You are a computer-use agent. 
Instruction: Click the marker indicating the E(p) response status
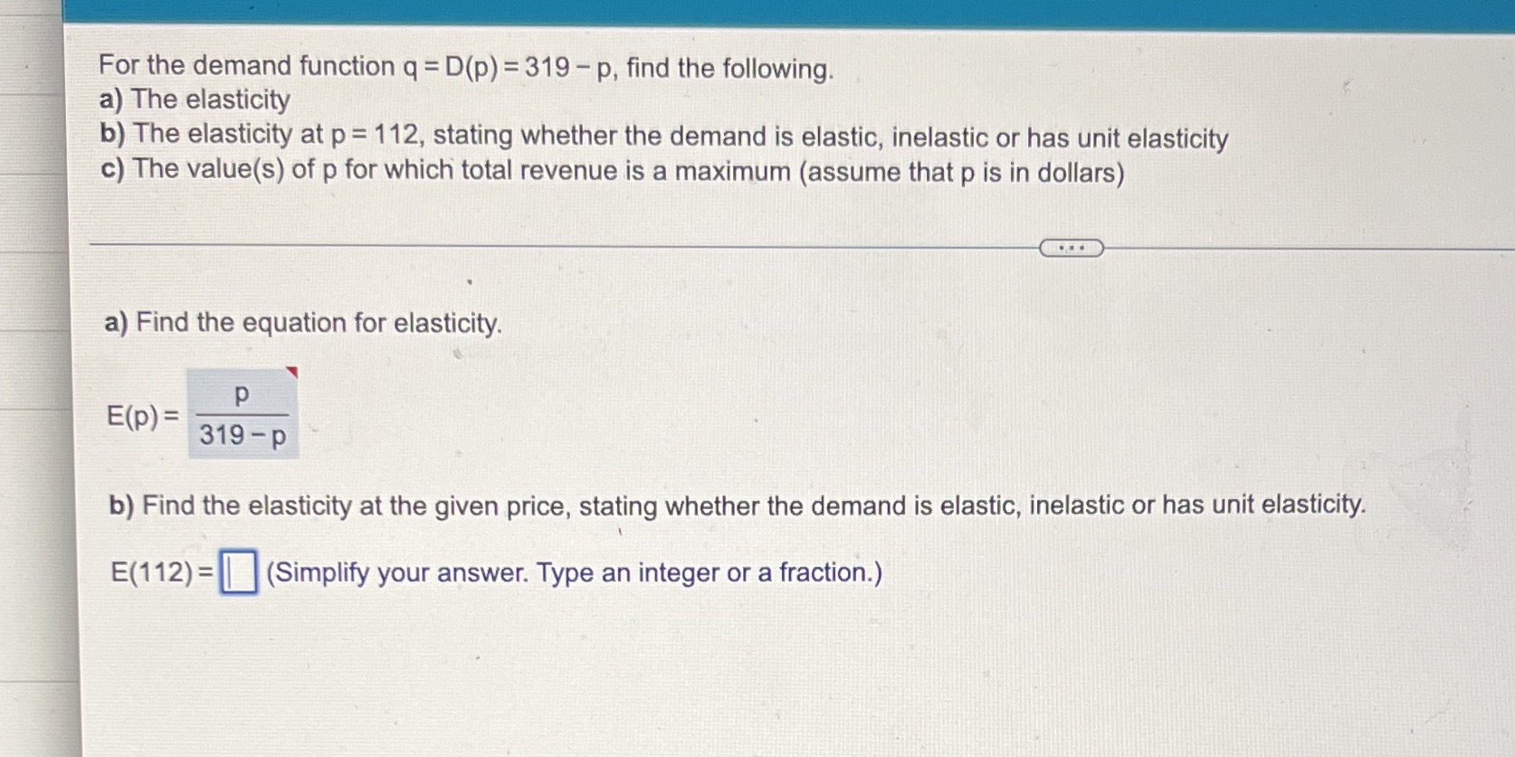point(291,371)
